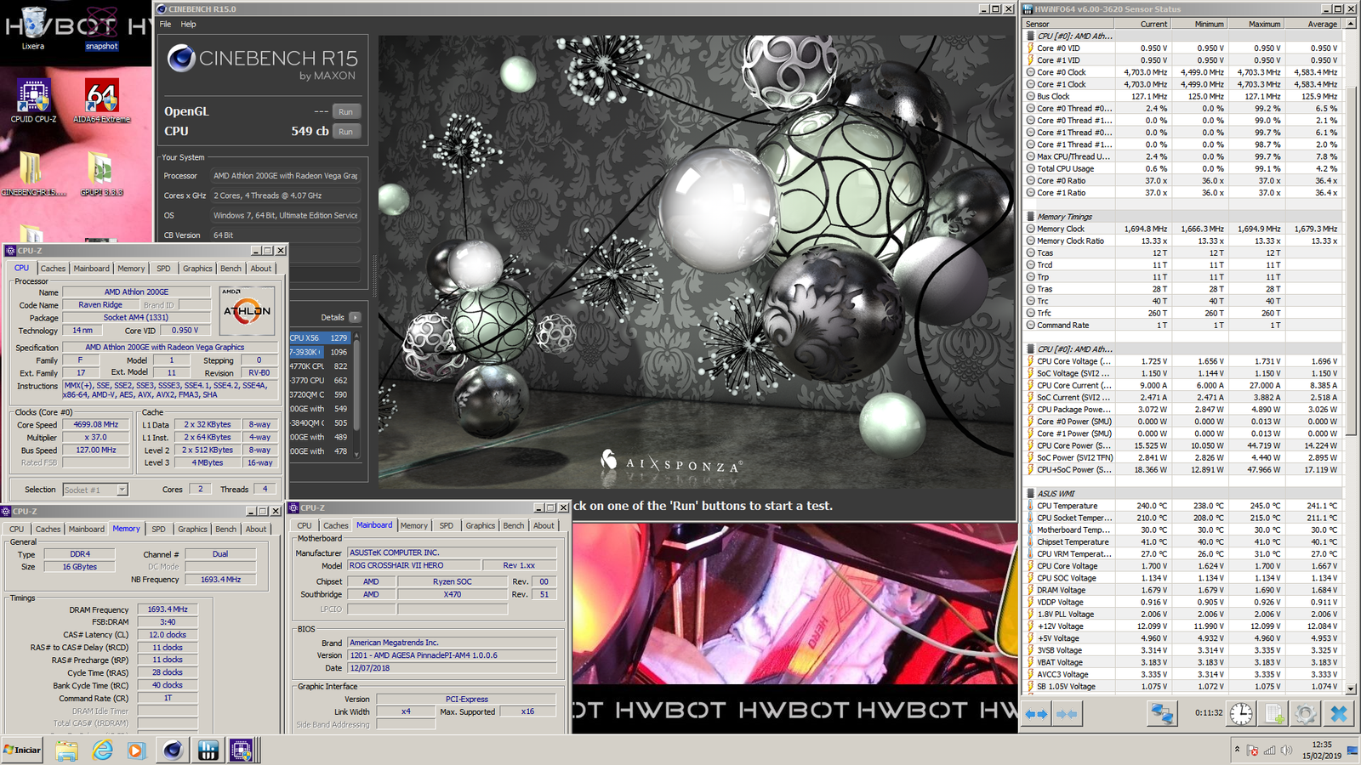Close HWiNFO sensors with blue X button
The width and height of the screenshot is (1361, 765).
(1339, 713)
